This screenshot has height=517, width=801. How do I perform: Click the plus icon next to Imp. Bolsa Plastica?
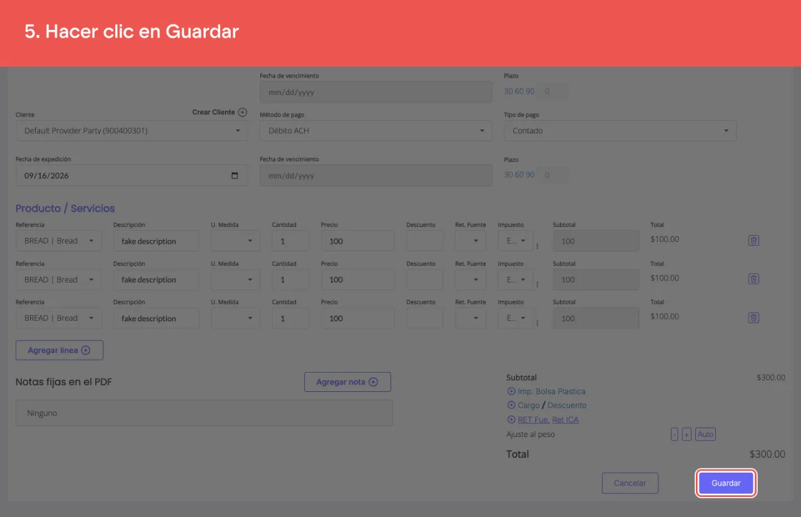511,391
